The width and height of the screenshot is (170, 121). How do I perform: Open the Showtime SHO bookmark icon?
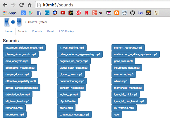[79, 13]
